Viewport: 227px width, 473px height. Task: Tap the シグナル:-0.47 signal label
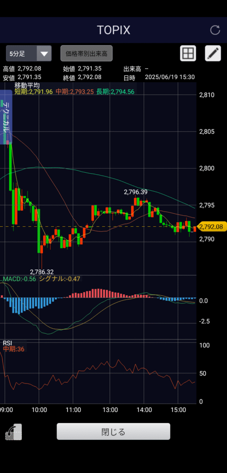[x=59, y=279]
